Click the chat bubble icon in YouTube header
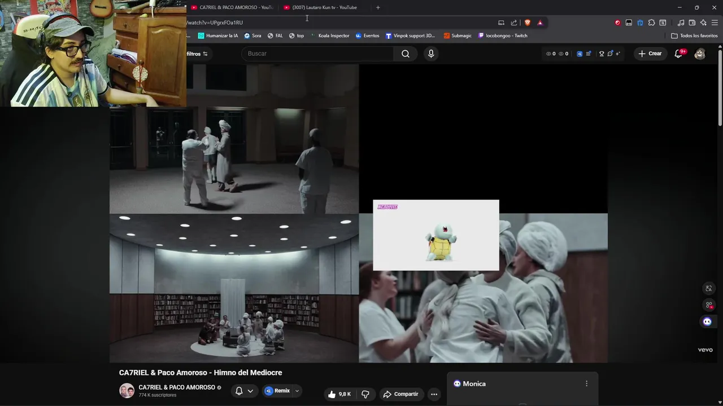Image resolution: width=723 pixels, height=406 pixels. point(610,54)
